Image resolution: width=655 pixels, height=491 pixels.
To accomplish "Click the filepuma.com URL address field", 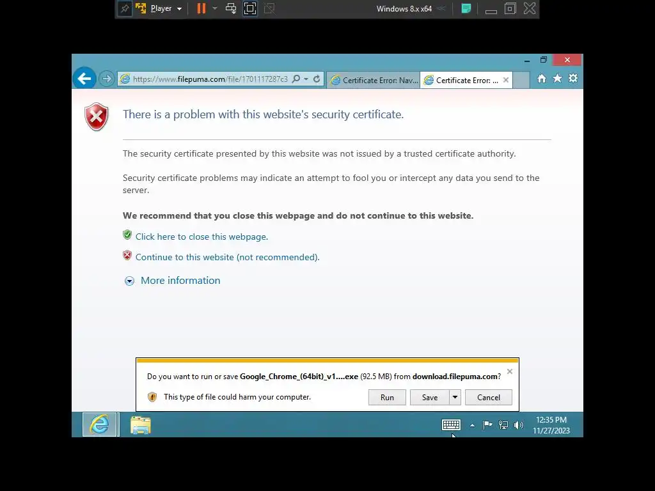I will coord(210,79).
